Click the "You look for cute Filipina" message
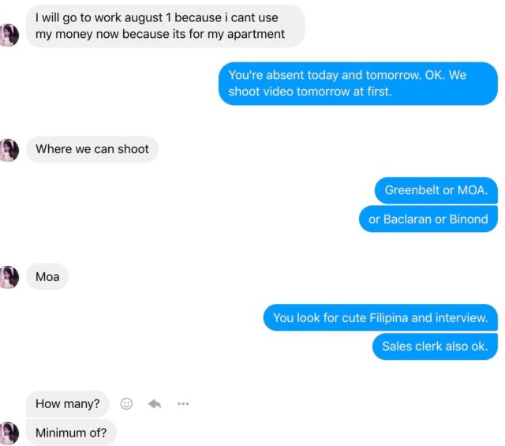The width and height of the screenshot is (505, 446). click(x=380, y=318)
